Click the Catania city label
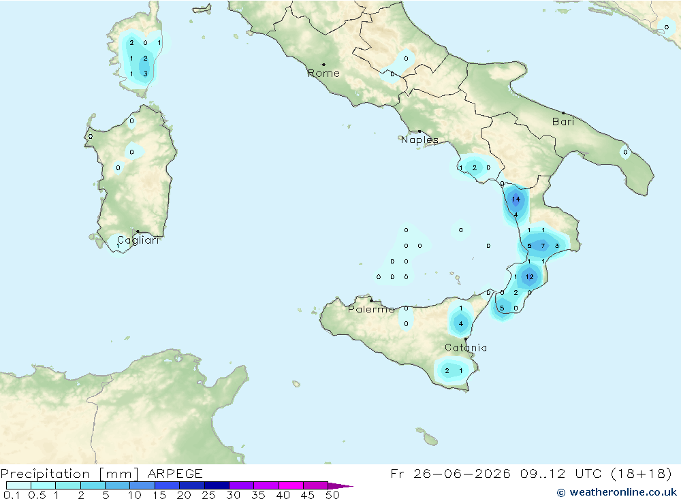The height and width of the screenshot is (499, 681). click(x=466, y=347)
